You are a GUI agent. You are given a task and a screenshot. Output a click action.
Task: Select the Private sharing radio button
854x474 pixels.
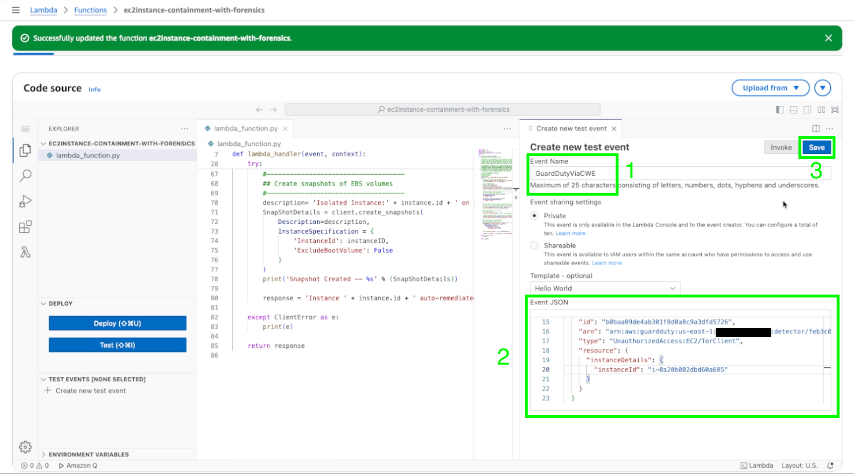click(x=534, y=215)
